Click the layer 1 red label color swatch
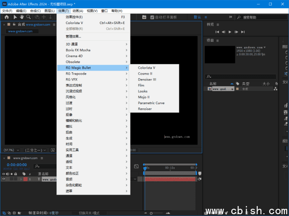The height and width of the screenshot is (216, 289). [x=25, y=179]
